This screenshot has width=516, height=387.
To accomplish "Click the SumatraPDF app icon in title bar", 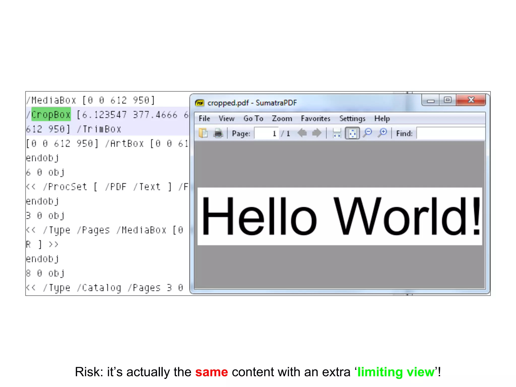I will [200, 103].
